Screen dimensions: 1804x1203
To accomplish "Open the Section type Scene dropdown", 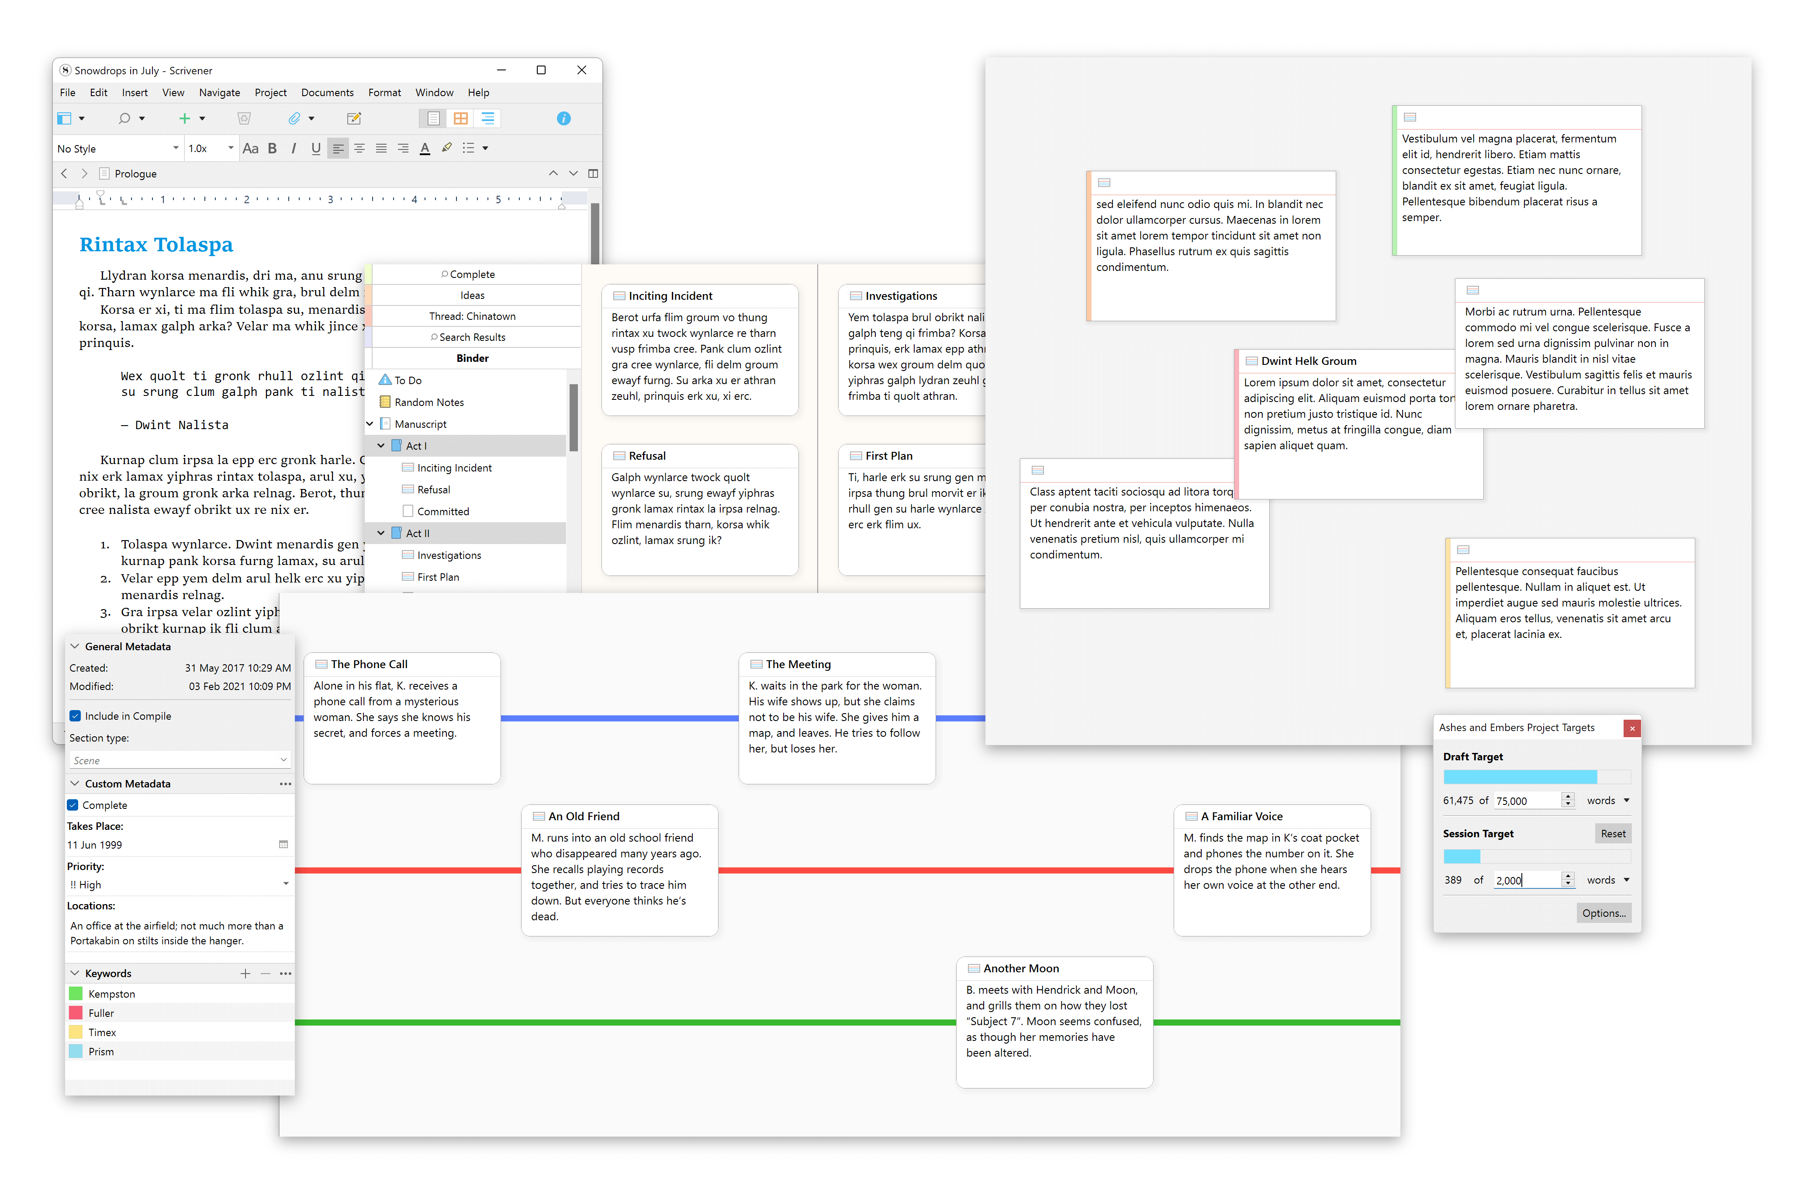I will pyautogui.click(x=180, y=759).
